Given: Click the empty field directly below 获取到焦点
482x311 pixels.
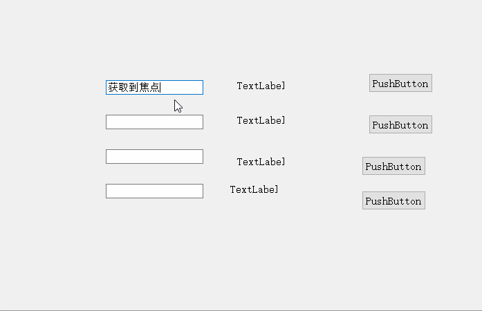Looking at the screenshot, I should 154,122.
